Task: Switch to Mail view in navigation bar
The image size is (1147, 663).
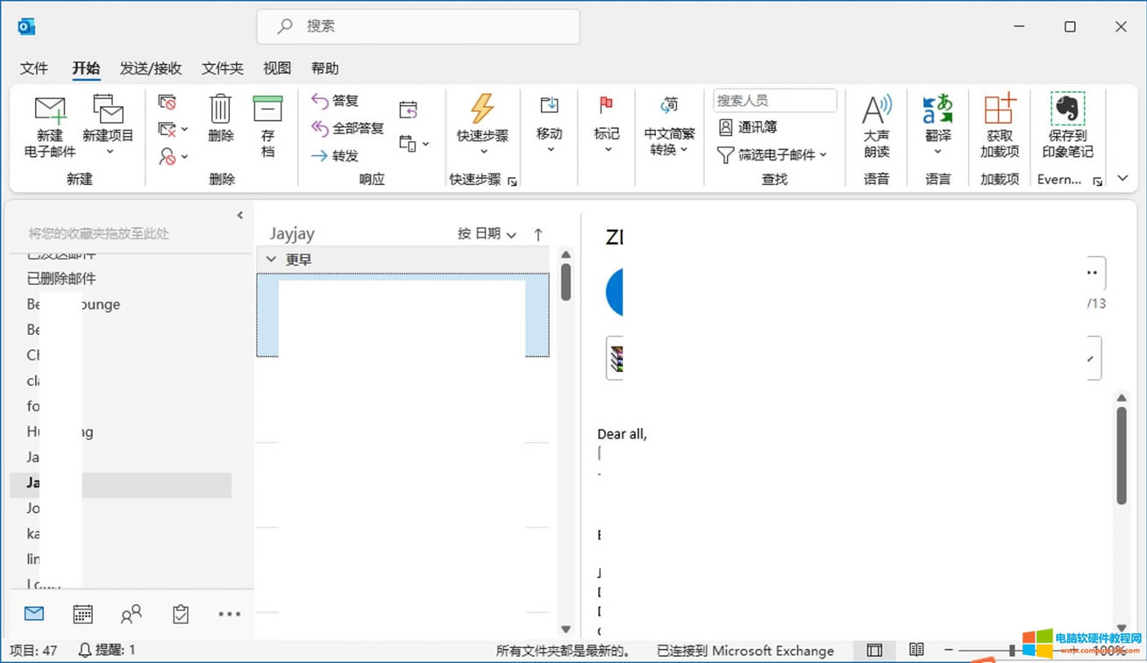Action: (34, 614)
